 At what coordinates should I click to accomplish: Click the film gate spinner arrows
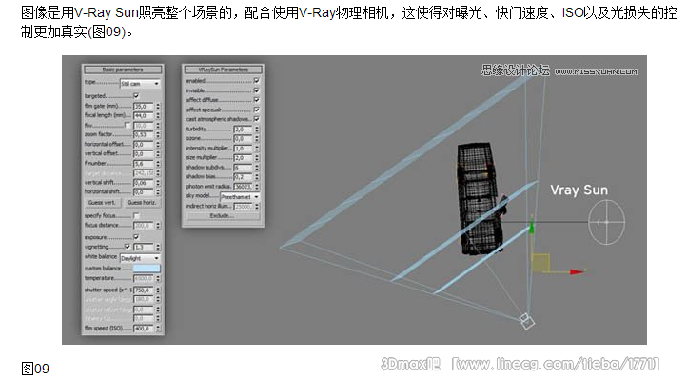click(x=158, y=106)
